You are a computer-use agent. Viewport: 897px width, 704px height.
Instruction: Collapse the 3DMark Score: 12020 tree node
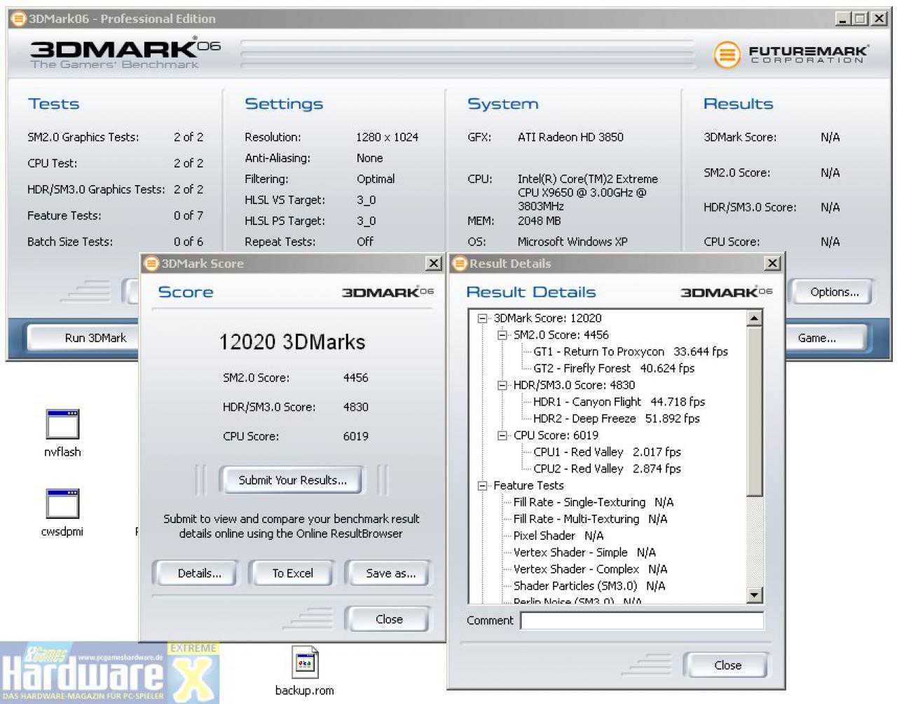[x=482, y=318]
